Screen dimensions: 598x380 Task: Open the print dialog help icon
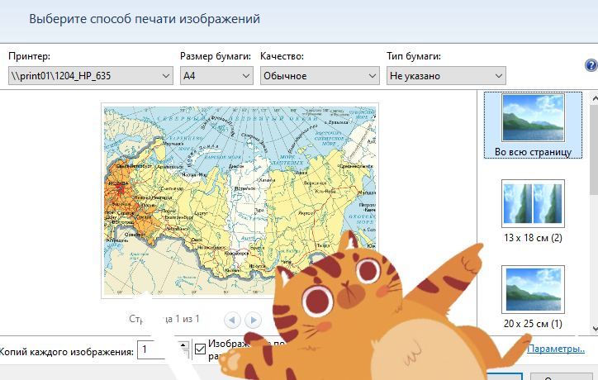pos(591,66)
